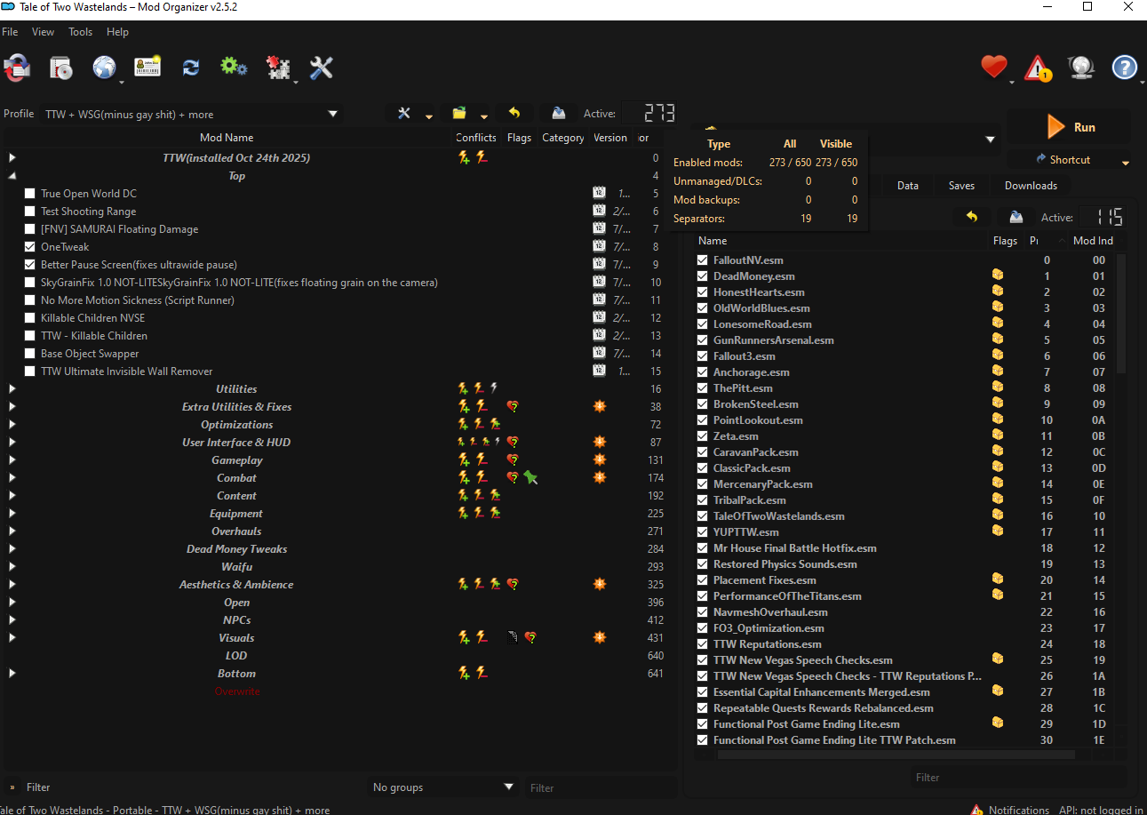Click the mod list restore backup arrow

[x=514, y=114]
